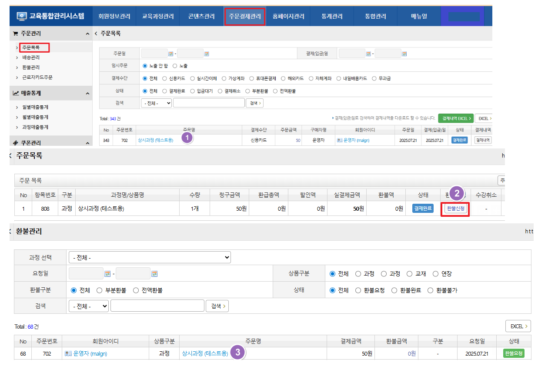538x370 pixels.
Task: Select 신용카드 payment method radio button
Action: pos(164,79)
